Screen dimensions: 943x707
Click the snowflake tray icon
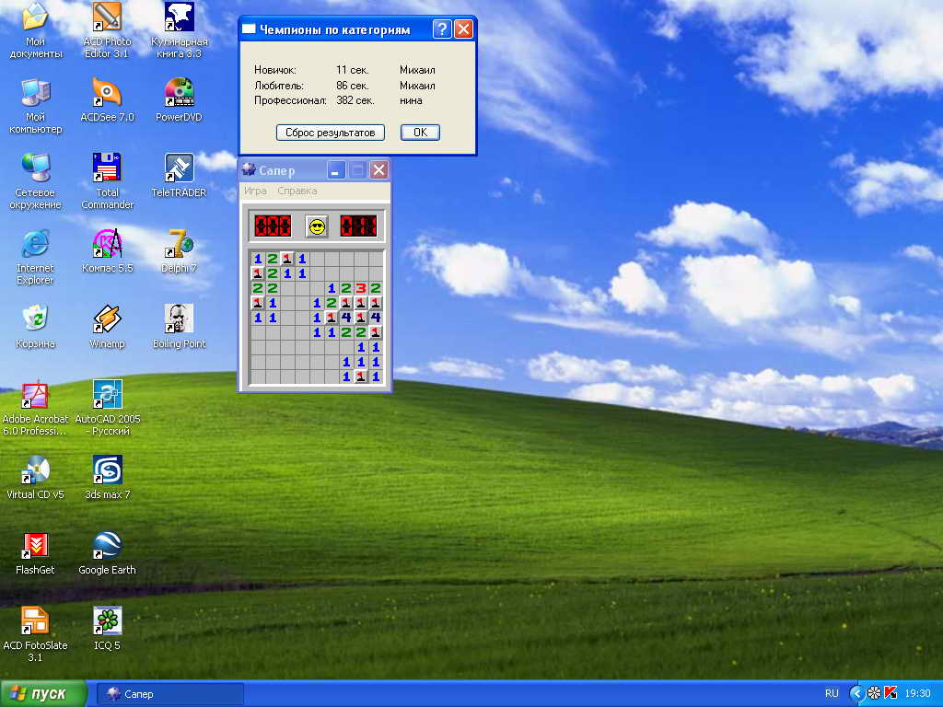coord(874,693)
